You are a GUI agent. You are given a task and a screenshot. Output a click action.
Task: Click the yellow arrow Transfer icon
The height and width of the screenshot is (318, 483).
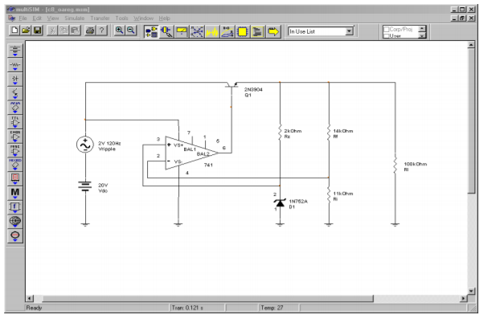tap(273, 31)
